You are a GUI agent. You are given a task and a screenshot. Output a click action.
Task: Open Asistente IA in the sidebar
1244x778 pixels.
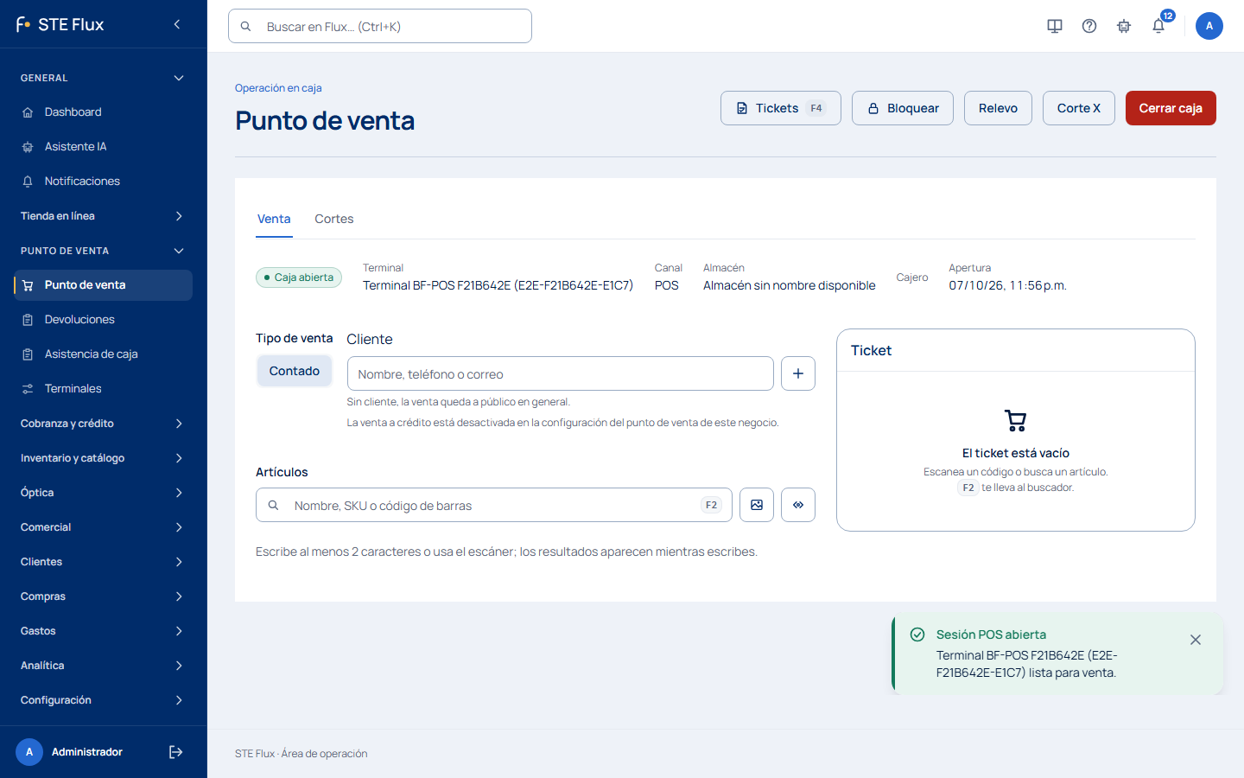click(x=104, y=147)
